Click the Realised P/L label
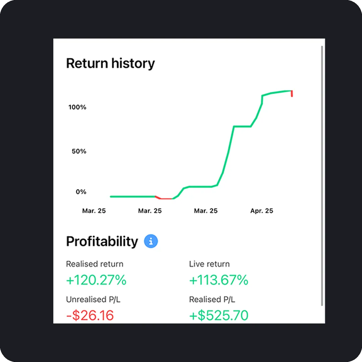Image resolution: width=362 pixels, height=362 pixels. 212,299
